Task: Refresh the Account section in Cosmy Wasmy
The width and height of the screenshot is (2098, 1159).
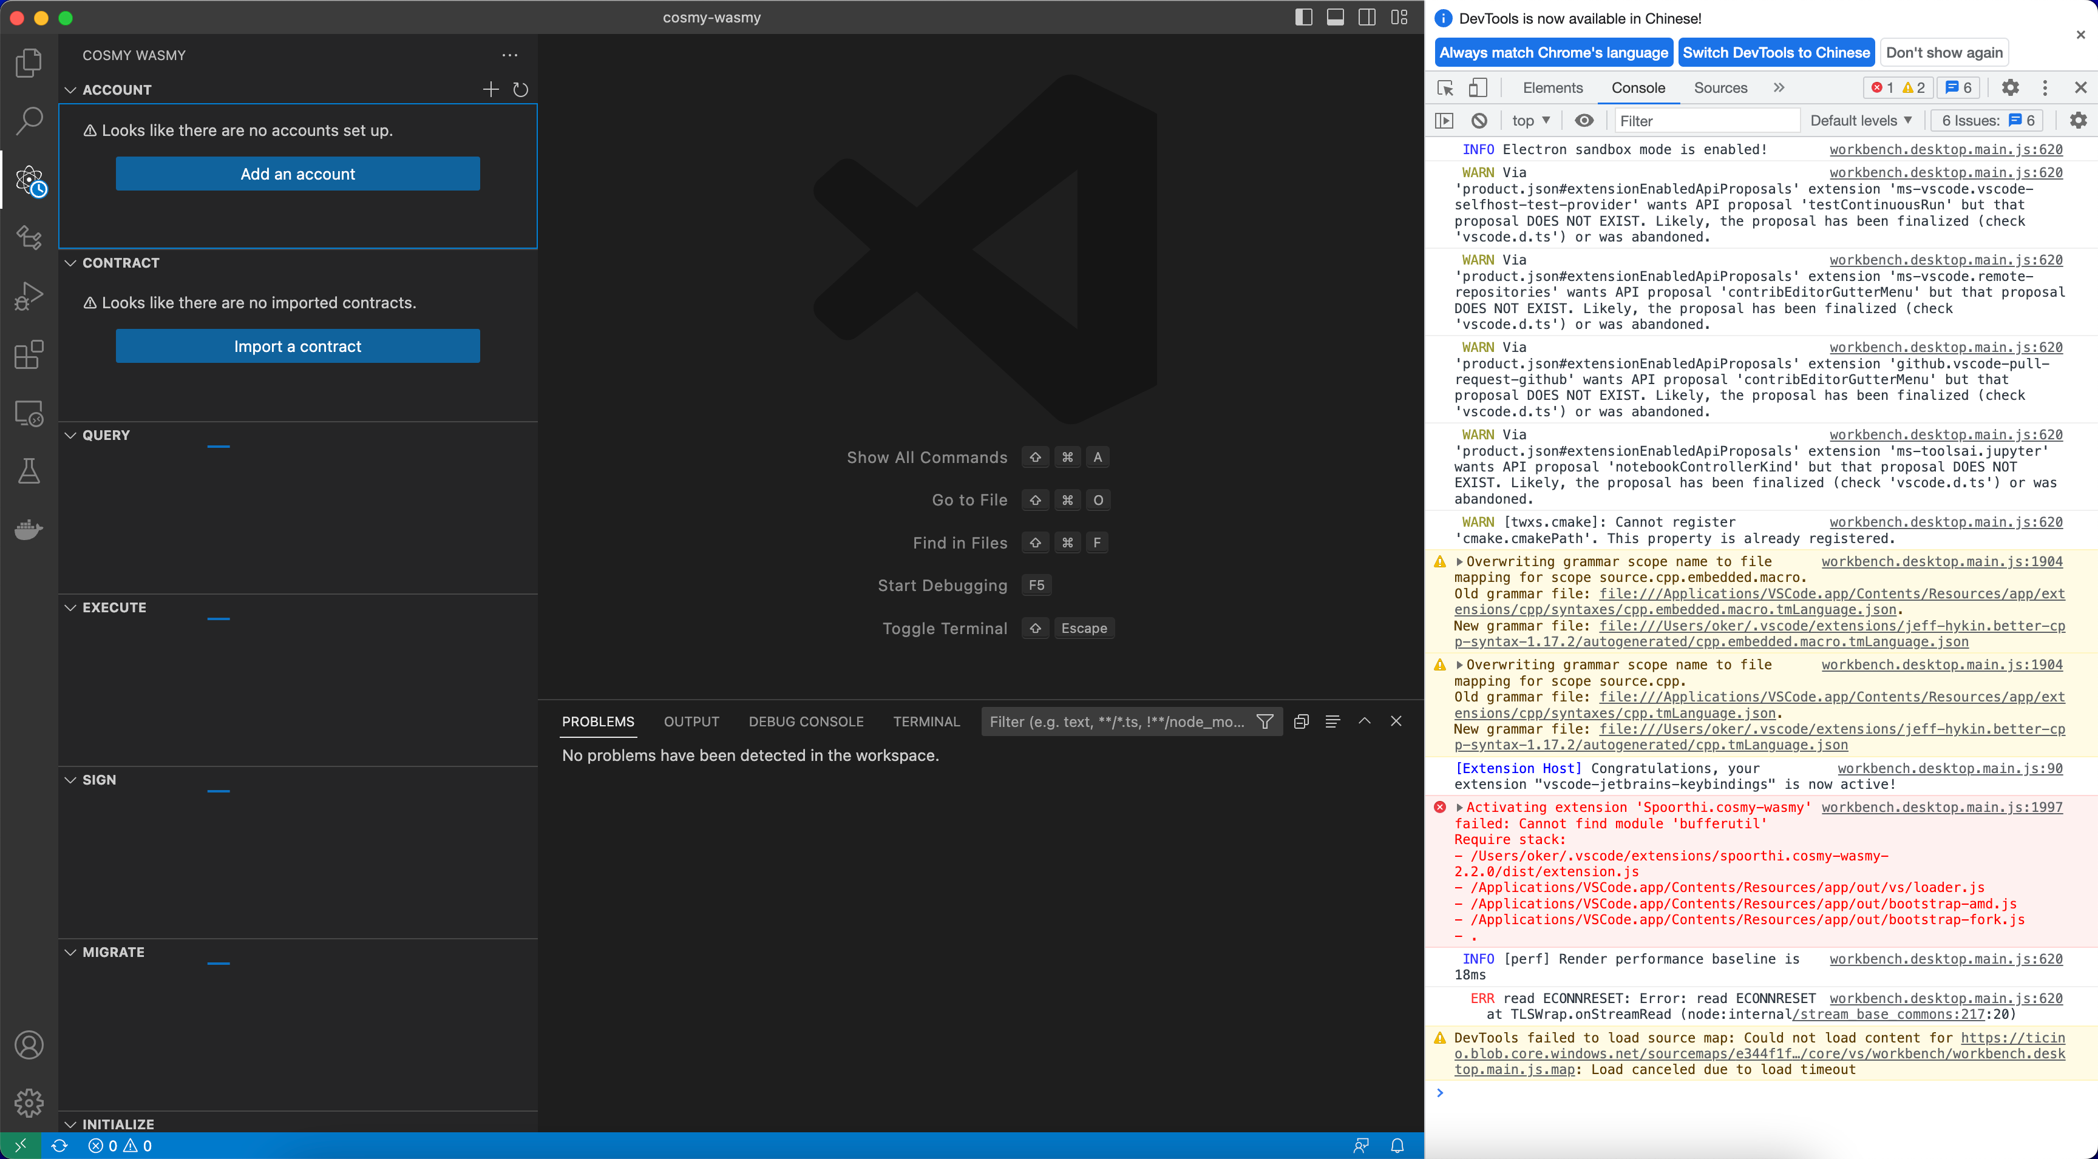Action: click(x=521, y=90)
